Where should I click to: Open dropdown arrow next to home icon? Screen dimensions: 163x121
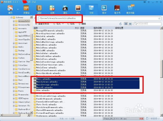click(18, 9)
